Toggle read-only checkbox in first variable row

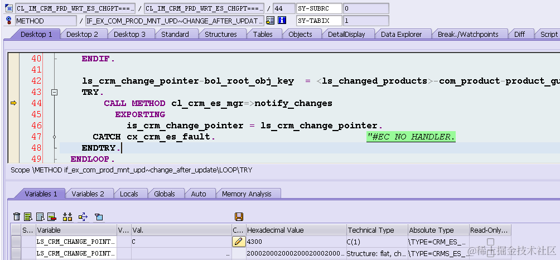tap(490, 242)
